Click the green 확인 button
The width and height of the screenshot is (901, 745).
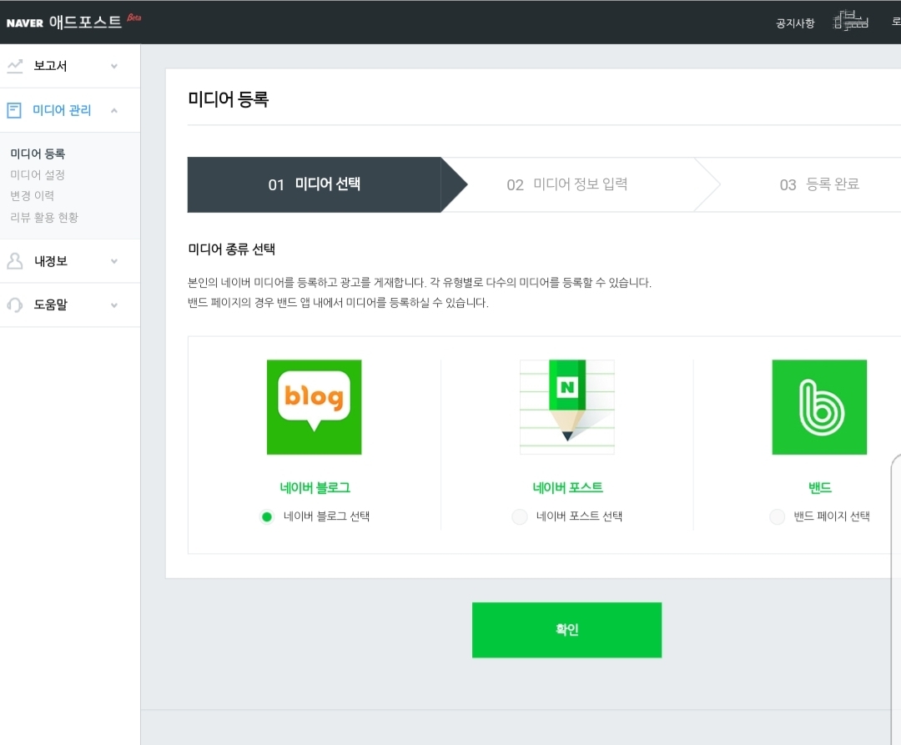(x=566, y=630)
